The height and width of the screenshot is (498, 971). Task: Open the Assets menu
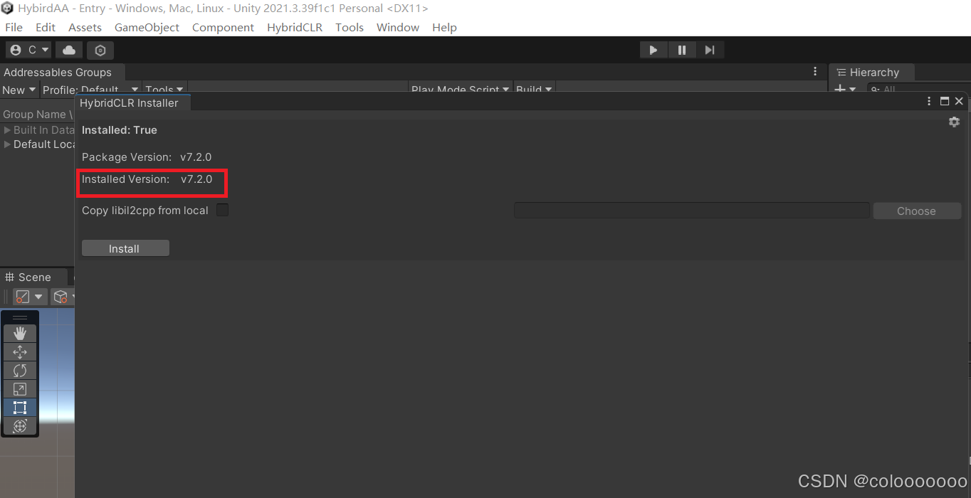(85, 27)
